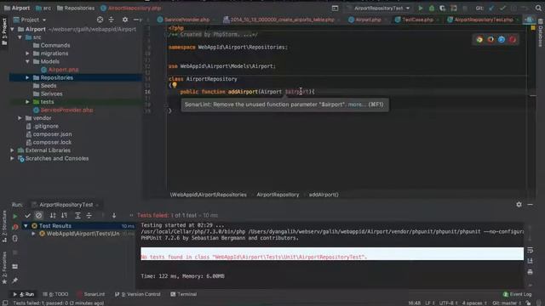Open in Chrome browser icon in editor
This screenshot has height=306, width=545.
pyautogui.click(x=479, y=40)
